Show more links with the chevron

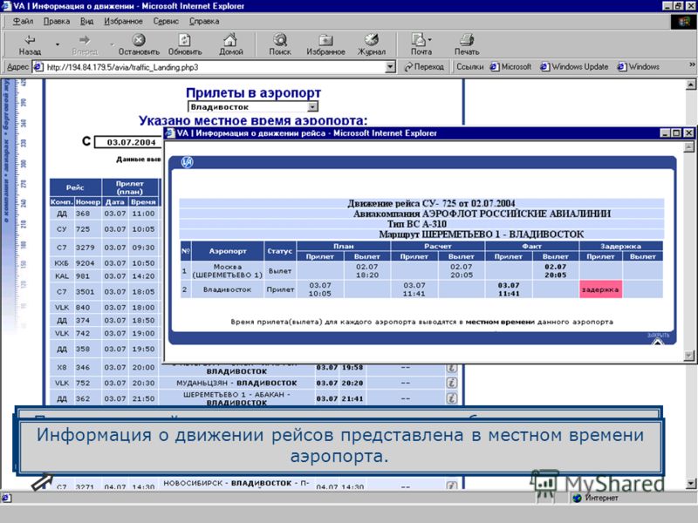click(692, 65)
